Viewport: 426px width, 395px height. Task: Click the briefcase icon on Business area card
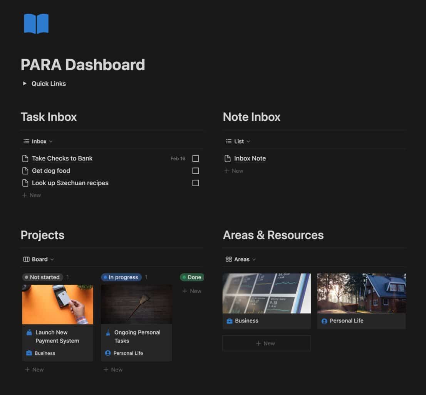[x=230, y=321]
